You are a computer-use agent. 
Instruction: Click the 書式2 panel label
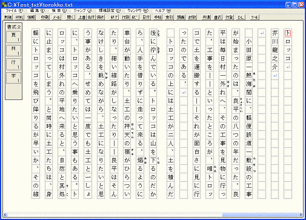[x=14, y=27]
